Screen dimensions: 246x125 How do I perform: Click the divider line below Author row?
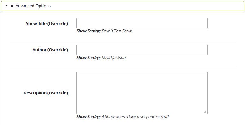coord(123,68)
